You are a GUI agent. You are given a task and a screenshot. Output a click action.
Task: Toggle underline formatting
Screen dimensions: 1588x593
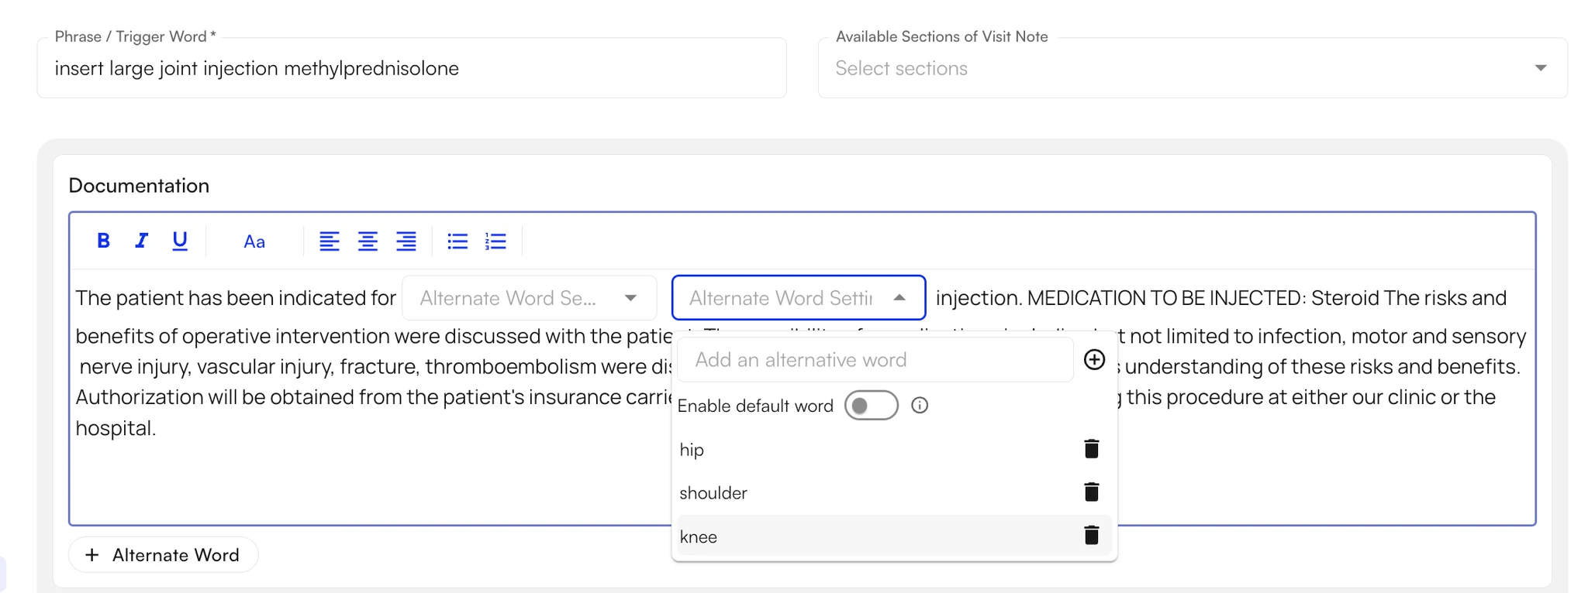pyautogui.click(x=180, y=241)
